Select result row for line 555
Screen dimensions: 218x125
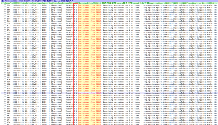coord(110,10)
